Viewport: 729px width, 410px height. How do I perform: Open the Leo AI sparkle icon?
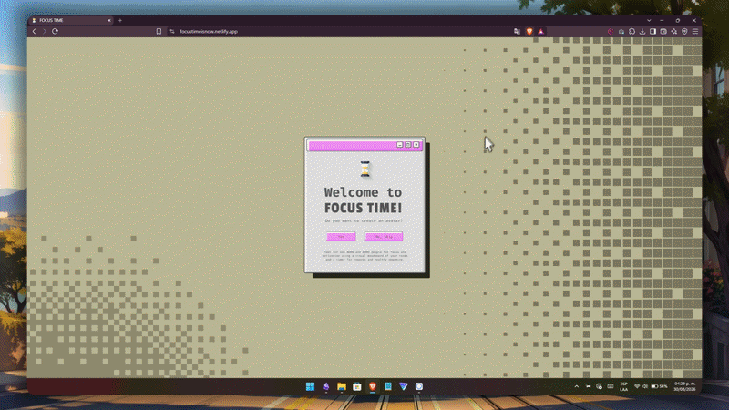coord(674,31)
